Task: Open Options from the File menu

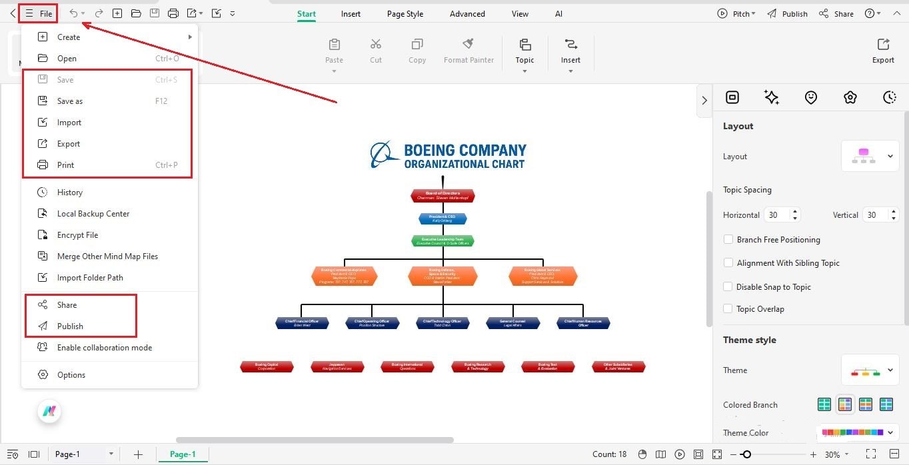Action: (x=110, y=375)
